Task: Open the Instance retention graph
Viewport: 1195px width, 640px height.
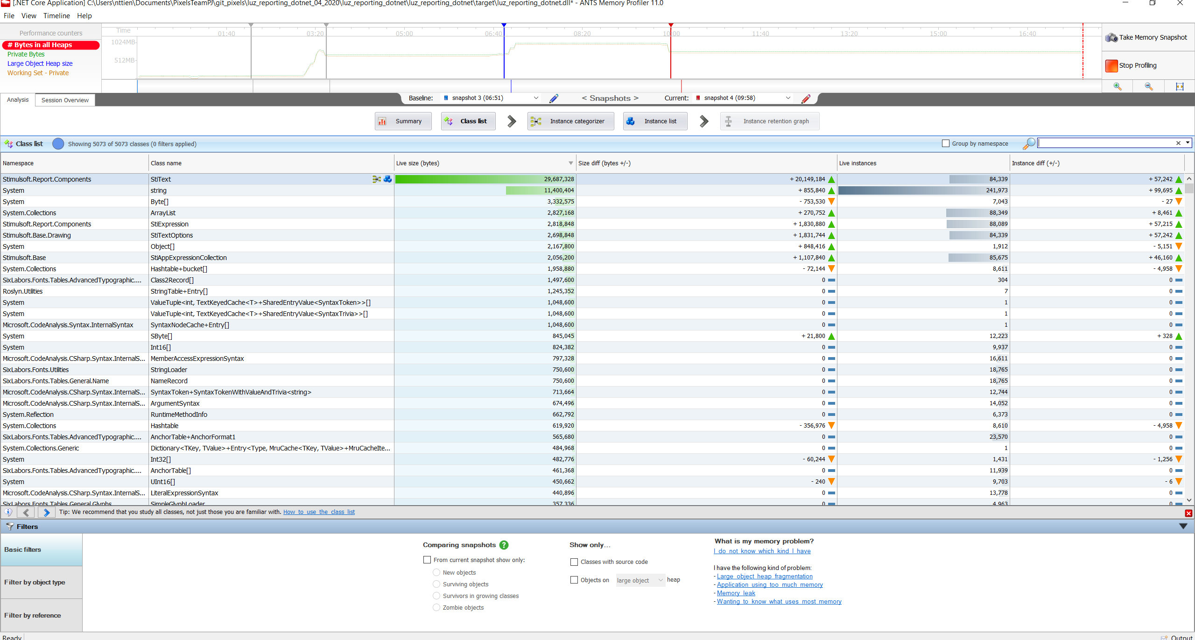Action: (770, 121)
